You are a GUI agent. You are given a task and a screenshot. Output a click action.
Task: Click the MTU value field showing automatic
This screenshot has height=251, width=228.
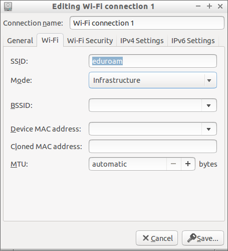click(x=128, y=164)
